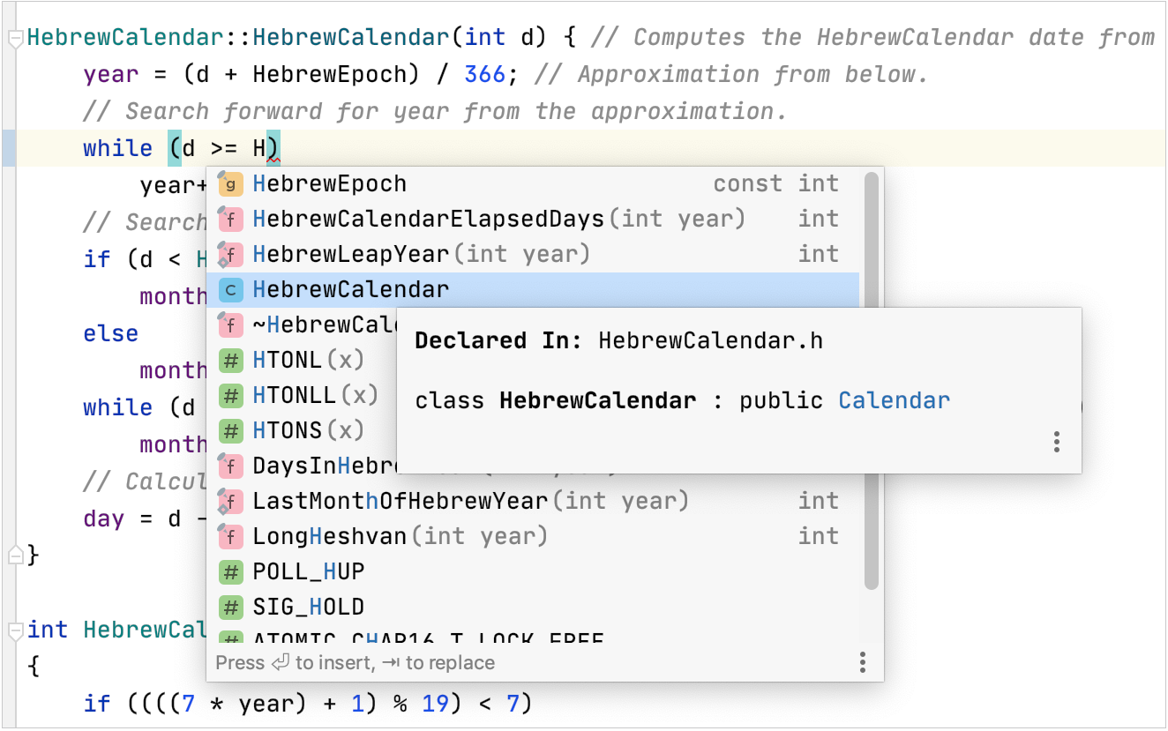The image size is (1168, 731).
Task: Click the class icon beside HebrewCalendar
Action: (230, 289)
